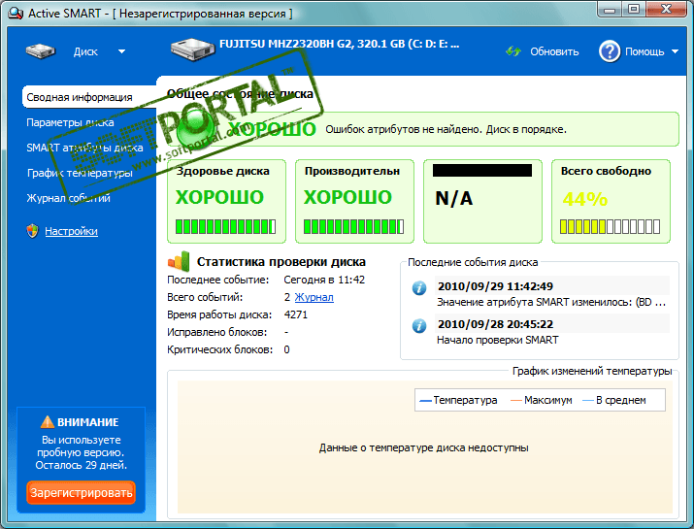Expand the Диск dropdown arrow

point(121,51)
